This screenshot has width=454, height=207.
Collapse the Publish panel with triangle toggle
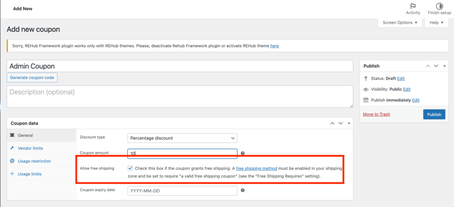coord(444,66)
